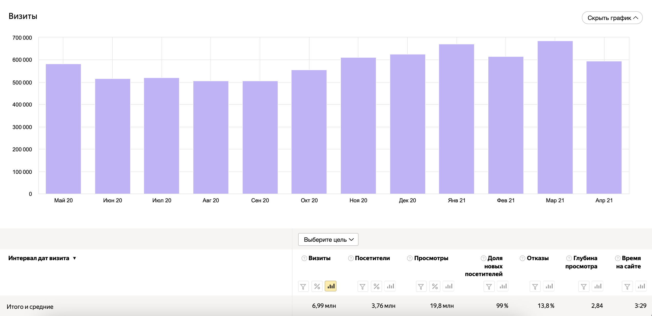Click the Итого и средние row label

[30, 307]
